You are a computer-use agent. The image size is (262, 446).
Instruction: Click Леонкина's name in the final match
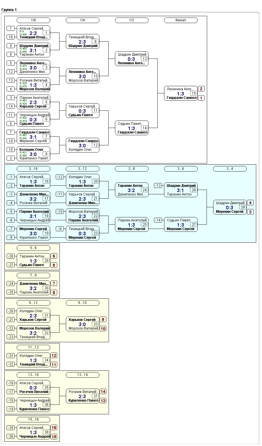[x=180, y=89]
